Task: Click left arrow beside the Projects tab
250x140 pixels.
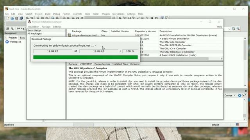Action: (6, 37)
